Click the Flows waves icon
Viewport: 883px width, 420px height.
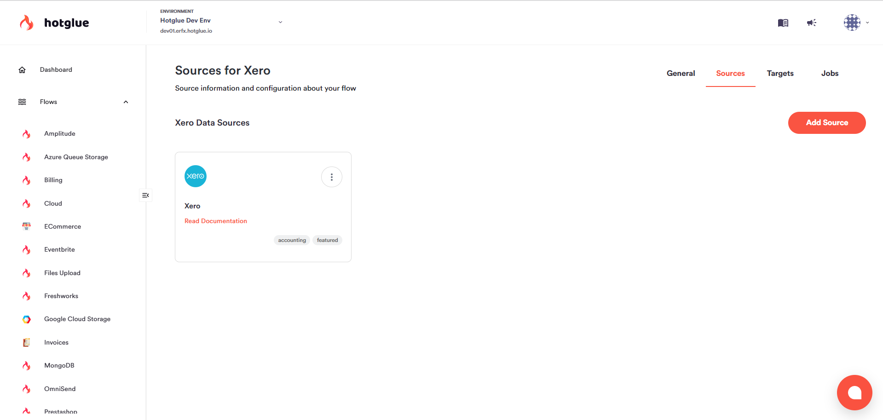pyautogui.click(x=22, y=102)
